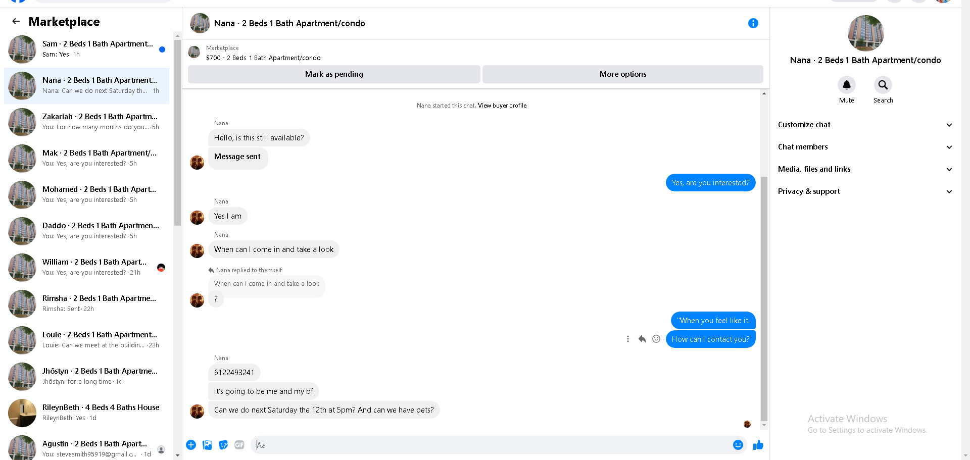The width and height of the screenshot is (970, 460).
Task: Open the emoji picker in the message box
Action: 738,445
